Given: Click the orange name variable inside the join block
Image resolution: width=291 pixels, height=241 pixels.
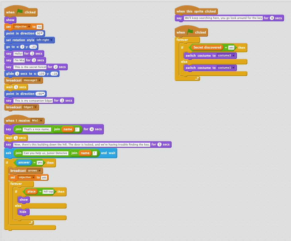Looking at the screenshot, I should coord(67,129).
